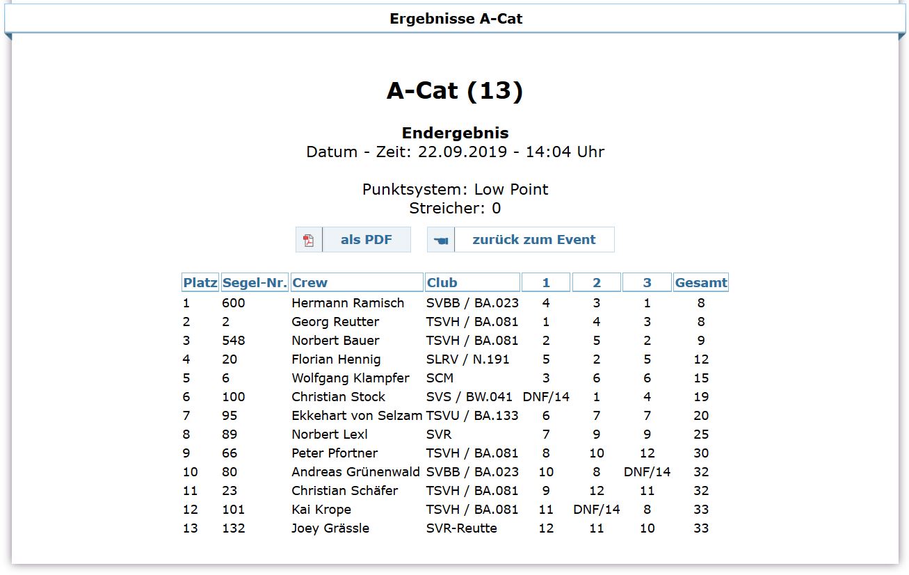Click the Club column header
Screen dimensions: 909x575
[442, 282]
